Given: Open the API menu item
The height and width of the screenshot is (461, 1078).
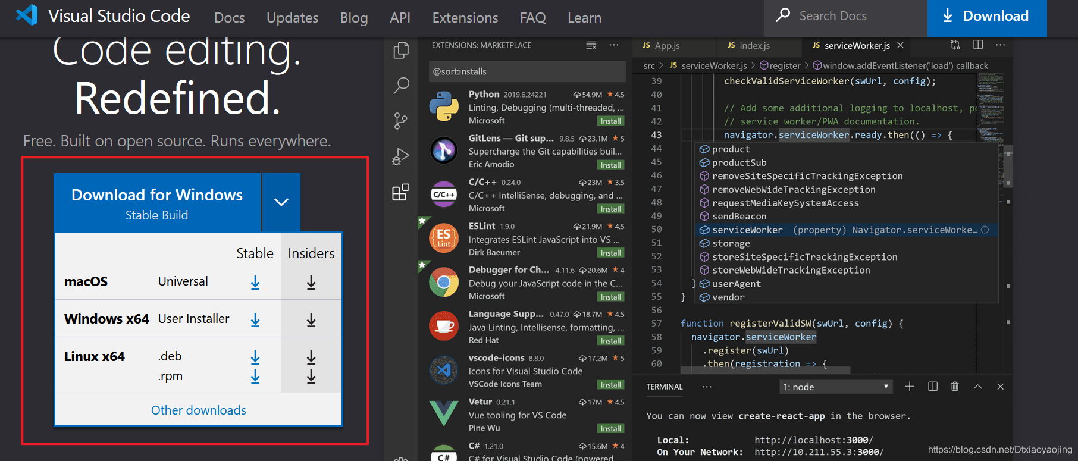Looking at the screenshot, I should 400,18.
